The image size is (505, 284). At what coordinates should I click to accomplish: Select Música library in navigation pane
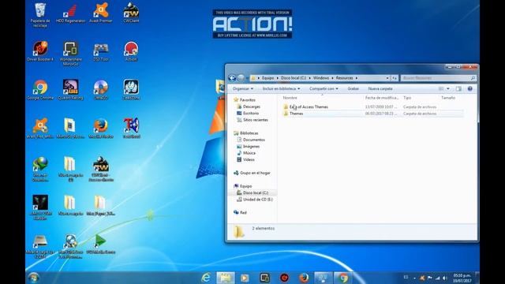coord(249,153)
